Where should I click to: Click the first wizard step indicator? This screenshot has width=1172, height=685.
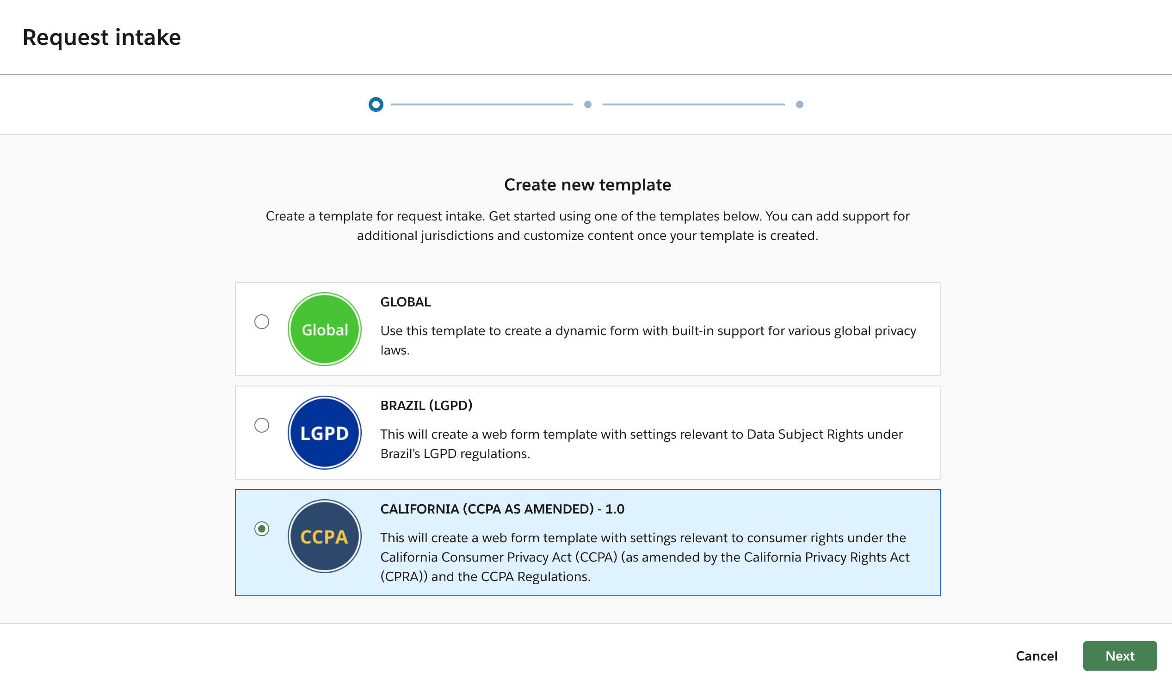click(x=376, y=104)
